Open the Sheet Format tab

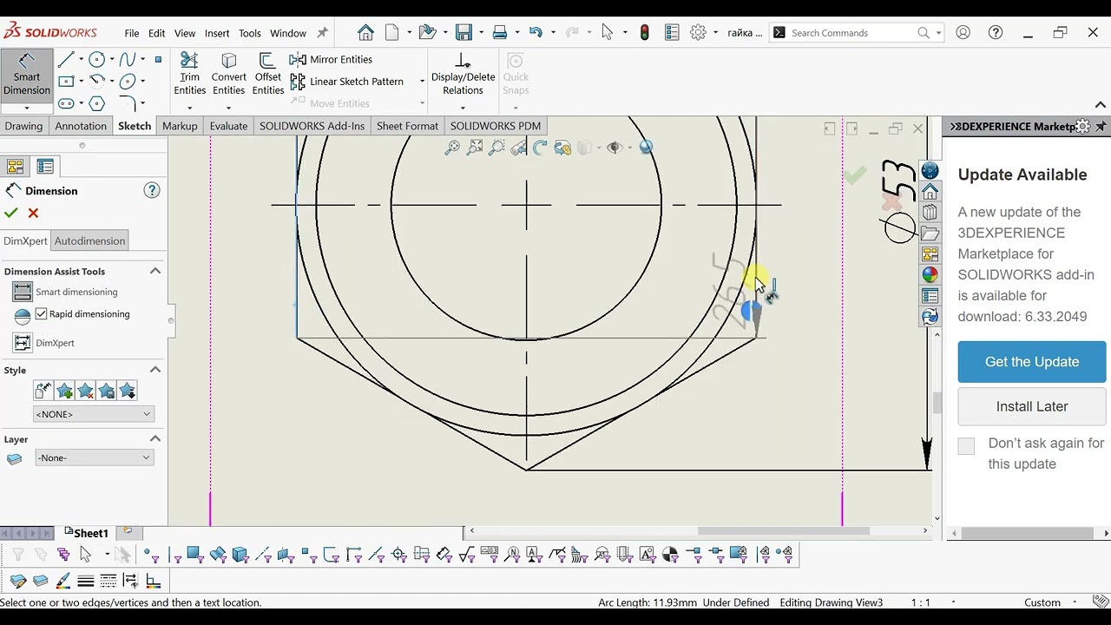coord(407,126)
